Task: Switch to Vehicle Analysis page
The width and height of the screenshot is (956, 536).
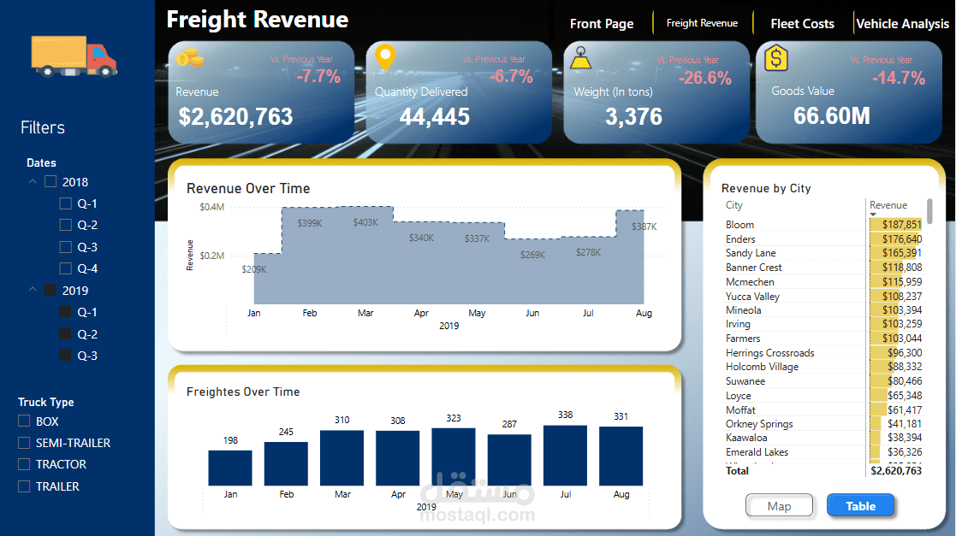Action: [902, 24]
